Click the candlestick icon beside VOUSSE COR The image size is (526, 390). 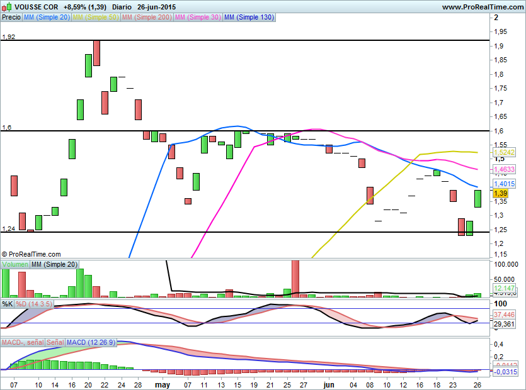pyautogui.click(x=6, y=6)
